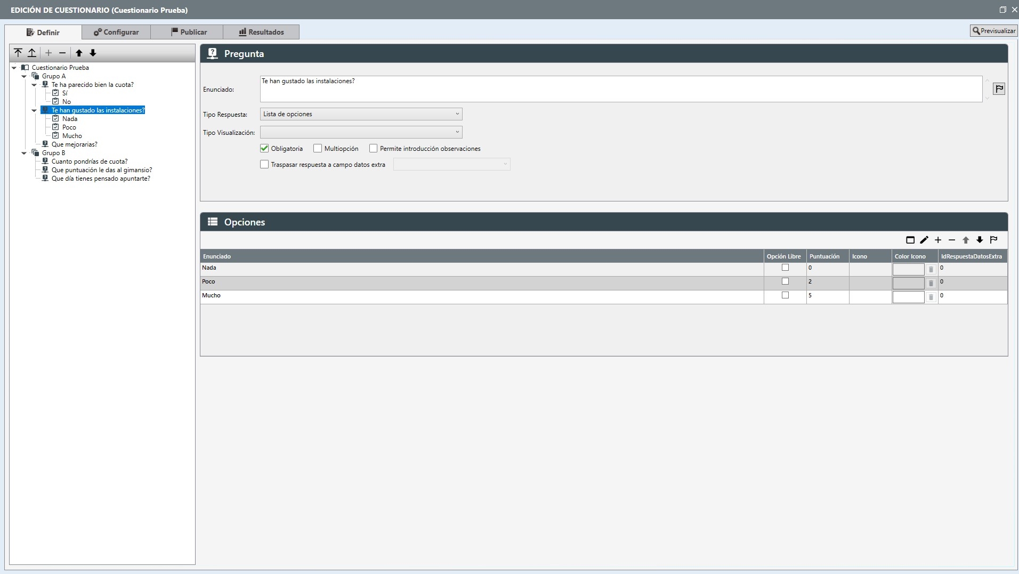
Task: Click the upload-style arrow icon in tree toolbar
Action: pyautogui.click(x=32, y=53)
